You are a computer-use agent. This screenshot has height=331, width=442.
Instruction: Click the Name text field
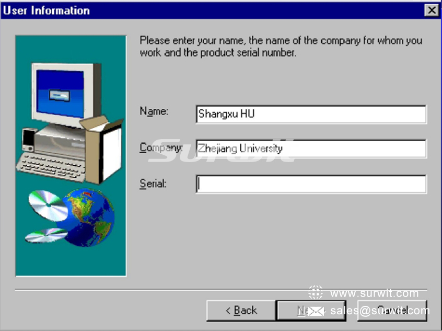311,114
